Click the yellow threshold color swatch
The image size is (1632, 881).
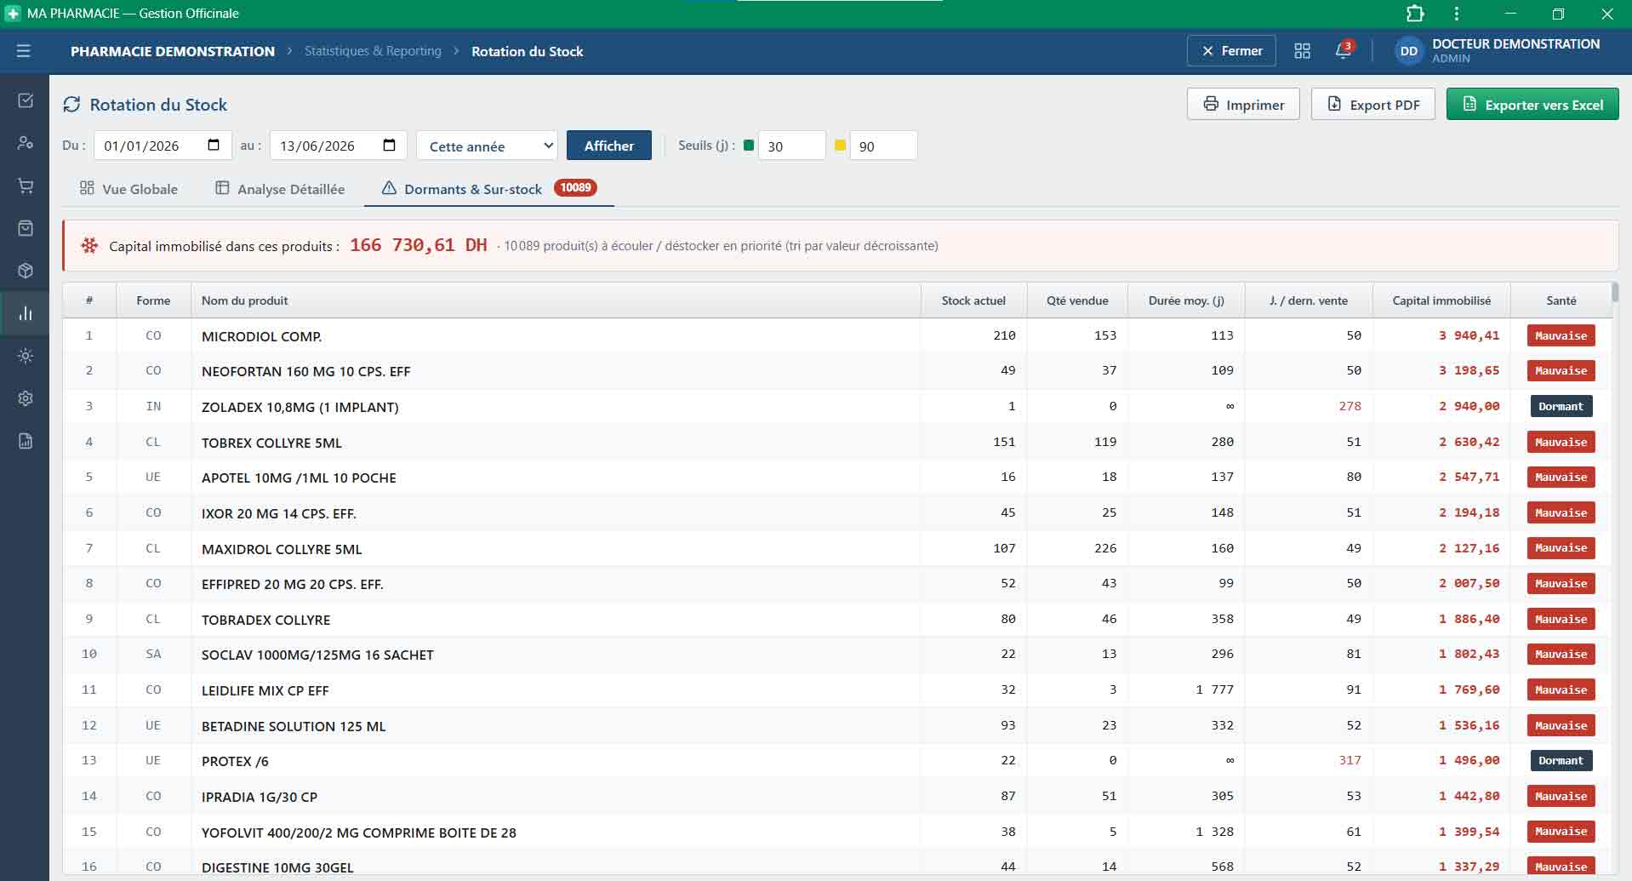click(x=841, y=145)
